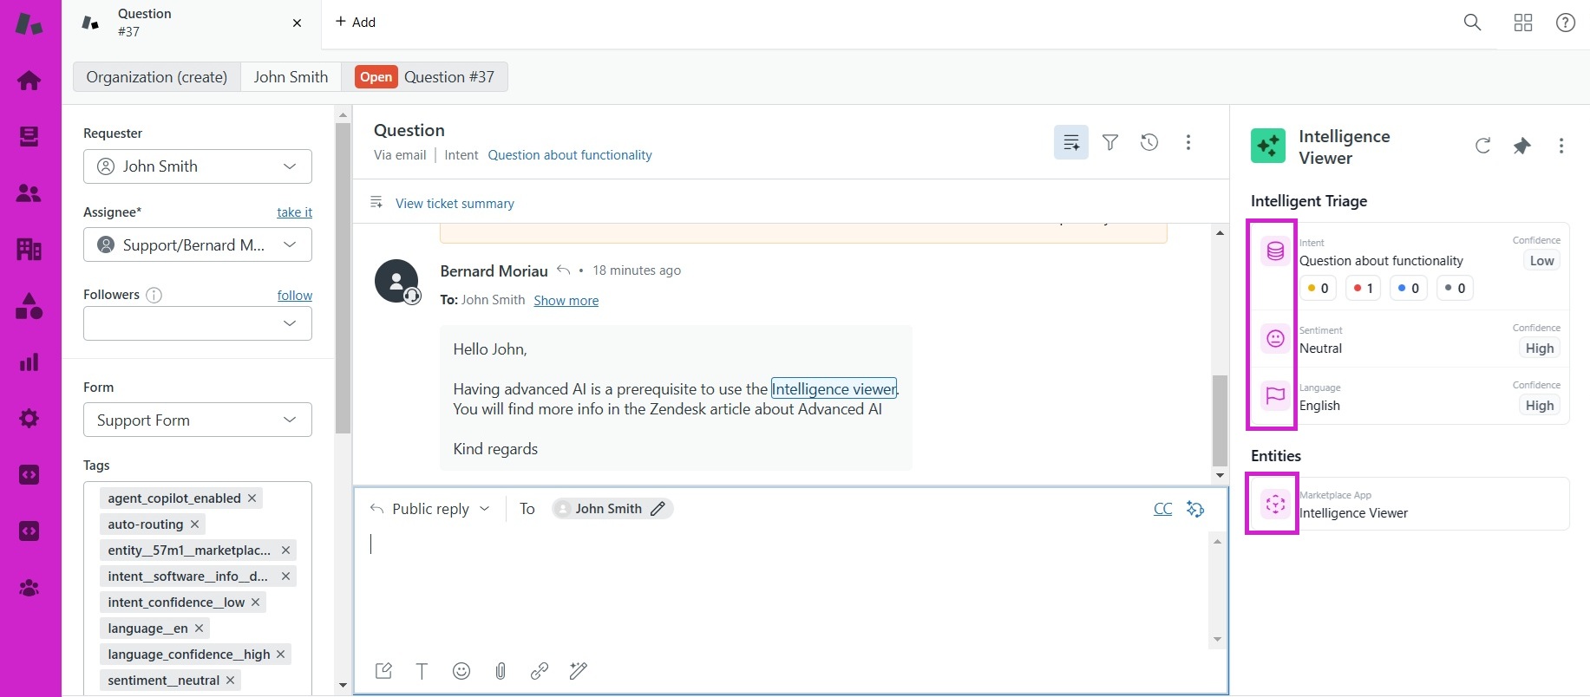
Task: Expand the Support Form dropdown
Action: (x=198, y=420)
